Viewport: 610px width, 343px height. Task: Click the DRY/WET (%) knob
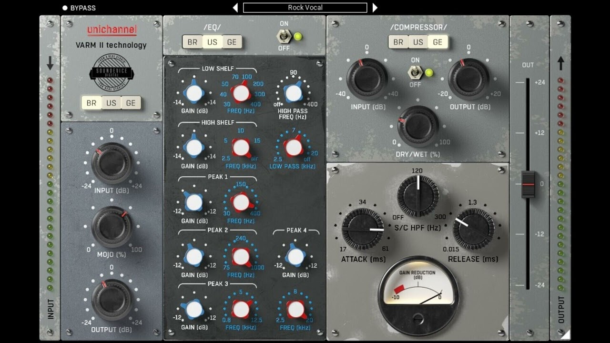pos(418,126)
